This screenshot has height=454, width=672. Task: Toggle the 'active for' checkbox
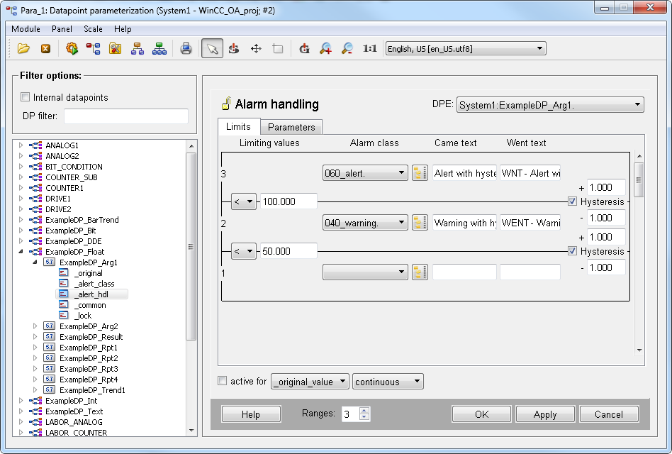223,381
